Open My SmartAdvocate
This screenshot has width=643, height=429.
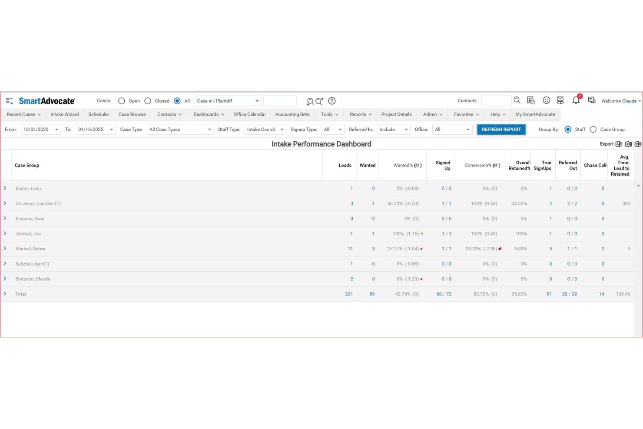click(x=535, y=114)
